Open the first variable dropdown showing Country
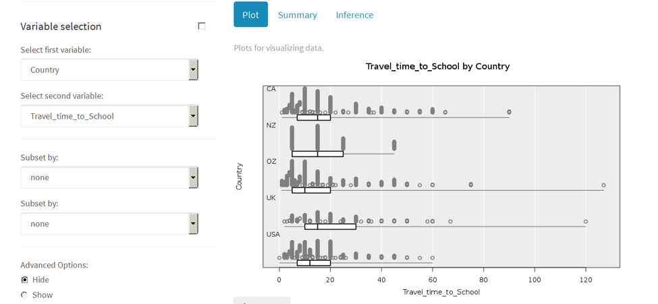 tap(109, 69)
